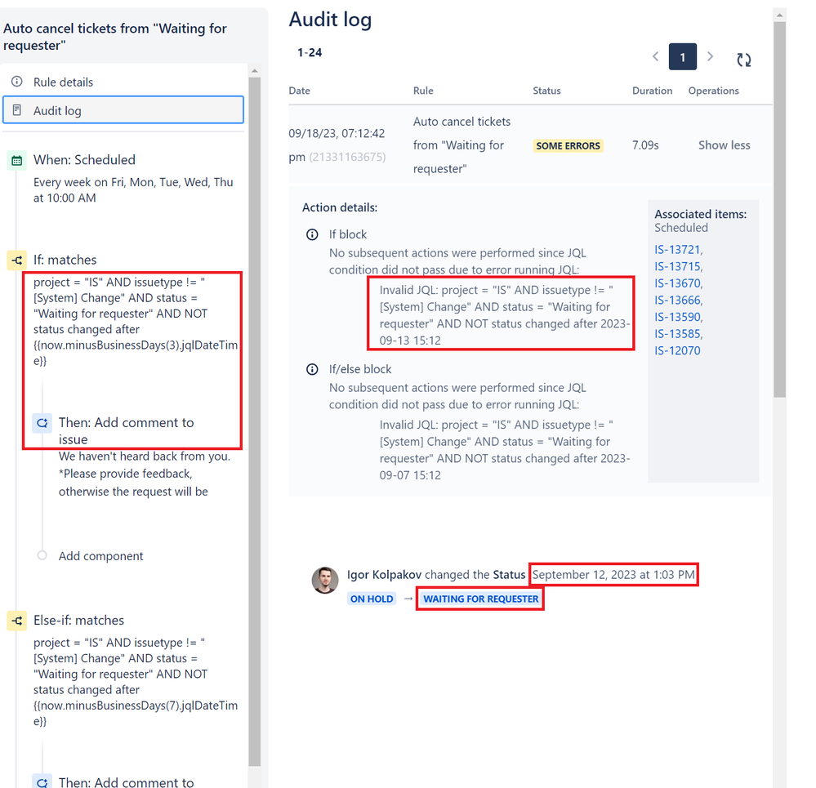Click the Igor Kolpakov name text

tap(384, 575)
